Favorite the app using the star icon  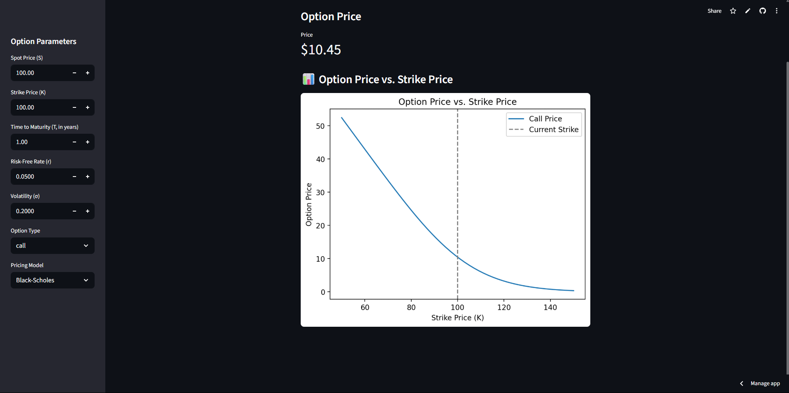pyautogui.click(x=733, y=11)
